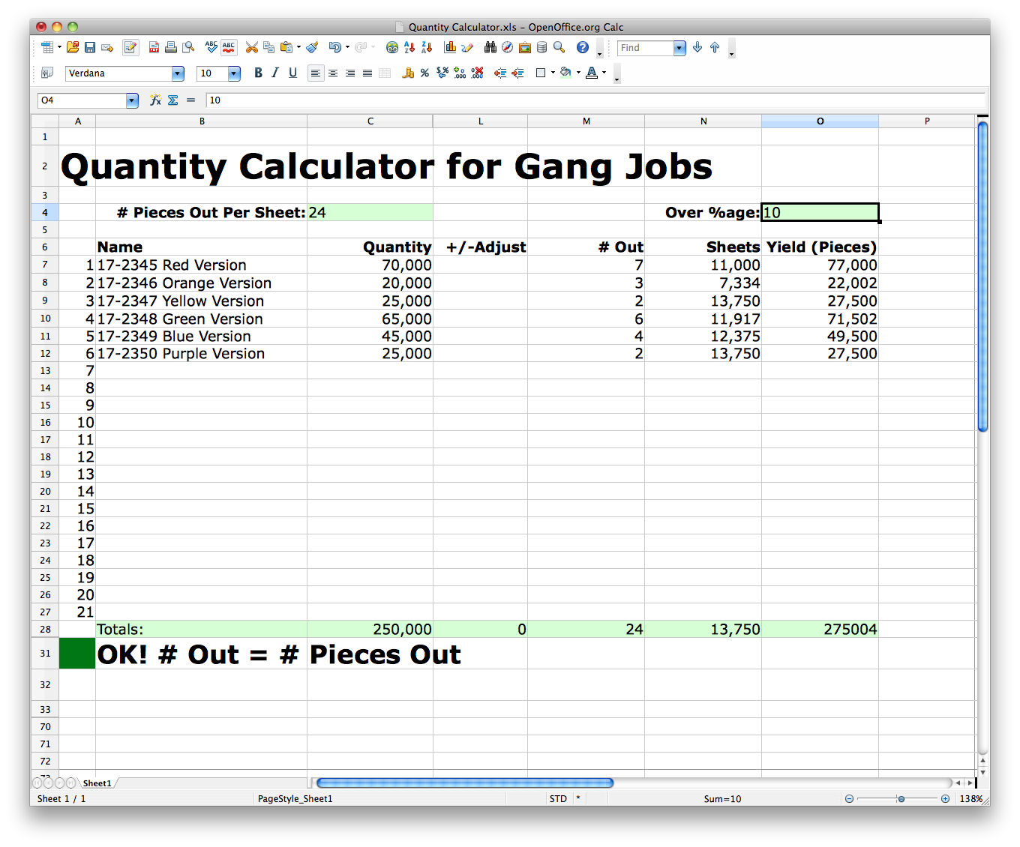
Task: Click the Sum sigma icon
Action: point(172,100)
